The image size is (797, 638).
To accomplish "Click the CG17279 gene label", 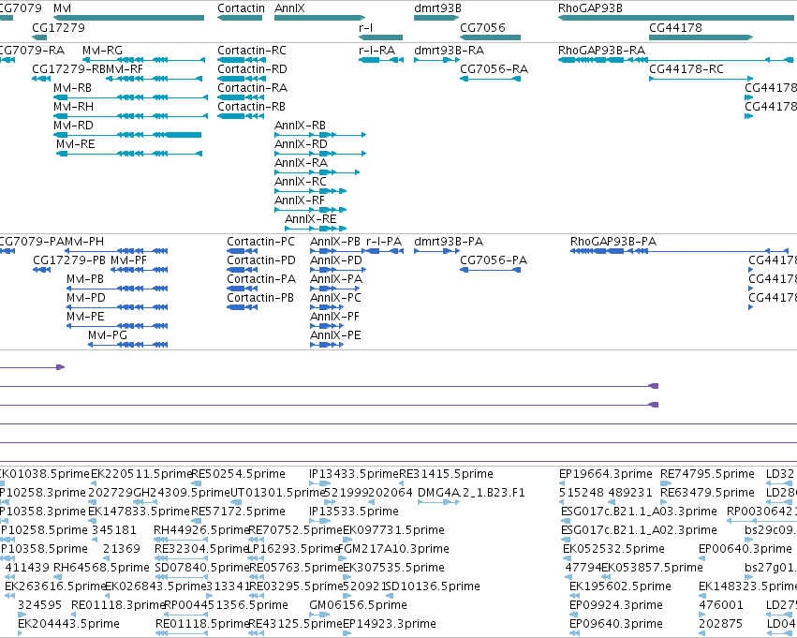I will pos(58,27).
